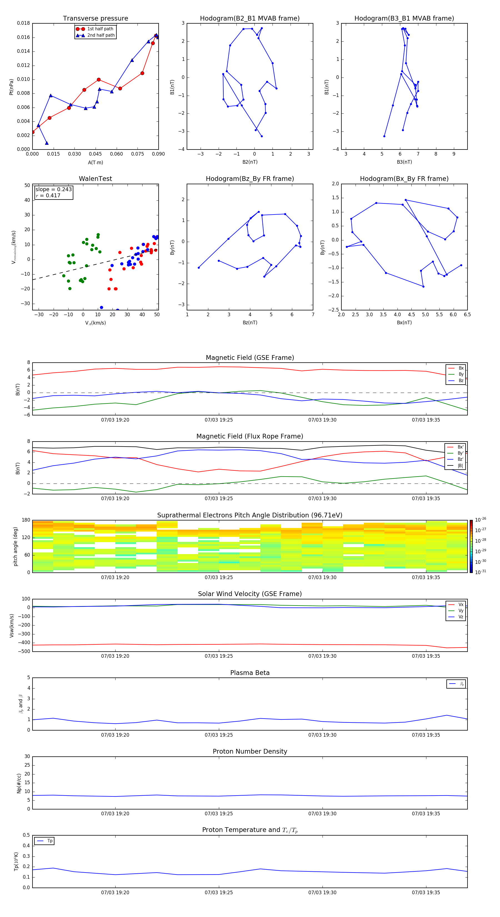Select the '2nd half path' legend entry
The width and height of the screenshot is (500, 917).
tap(95, 35)
